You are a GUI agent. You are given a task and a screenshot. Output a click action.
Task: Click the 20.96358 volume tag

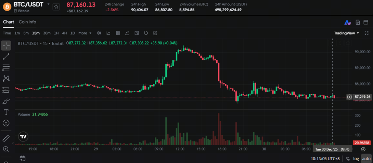(x=362, y=143)
